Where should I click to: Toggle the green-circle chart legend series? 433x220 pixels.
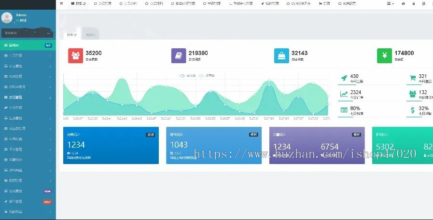207,76
